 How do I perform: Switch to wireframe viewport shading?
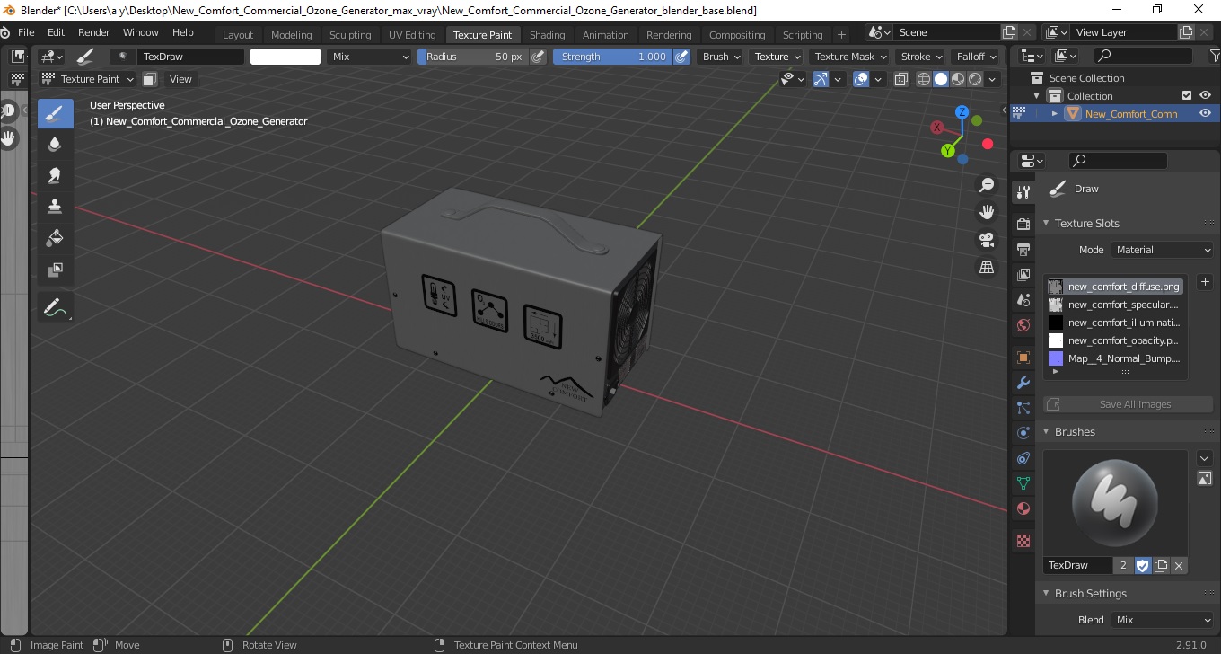[x=924, y=79]
